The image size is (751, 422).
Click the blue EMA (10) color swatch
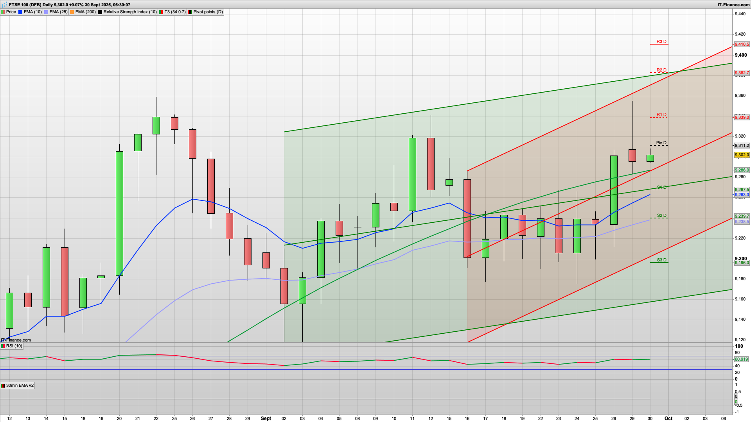(21, 12)
